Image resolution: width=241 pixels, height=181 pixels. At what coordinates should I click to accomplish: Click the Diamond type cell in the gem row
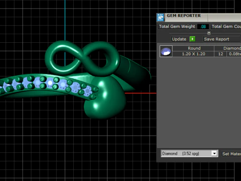click(228, 48)
